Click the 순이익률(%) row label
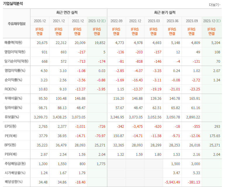 click(13, 80)
